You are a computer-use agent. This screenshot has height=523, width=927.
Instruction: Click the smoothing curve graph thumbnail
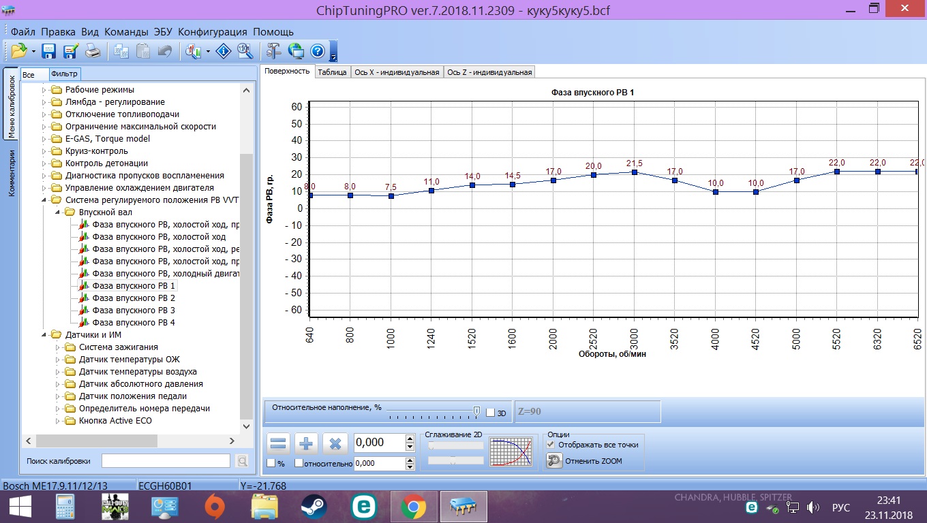click(511, 452)
